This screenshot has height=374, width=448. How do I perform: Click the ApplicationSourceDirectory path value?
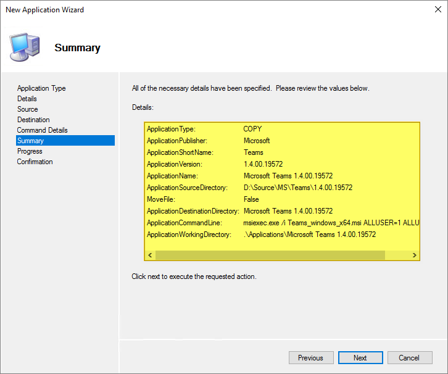pos(298,188)
